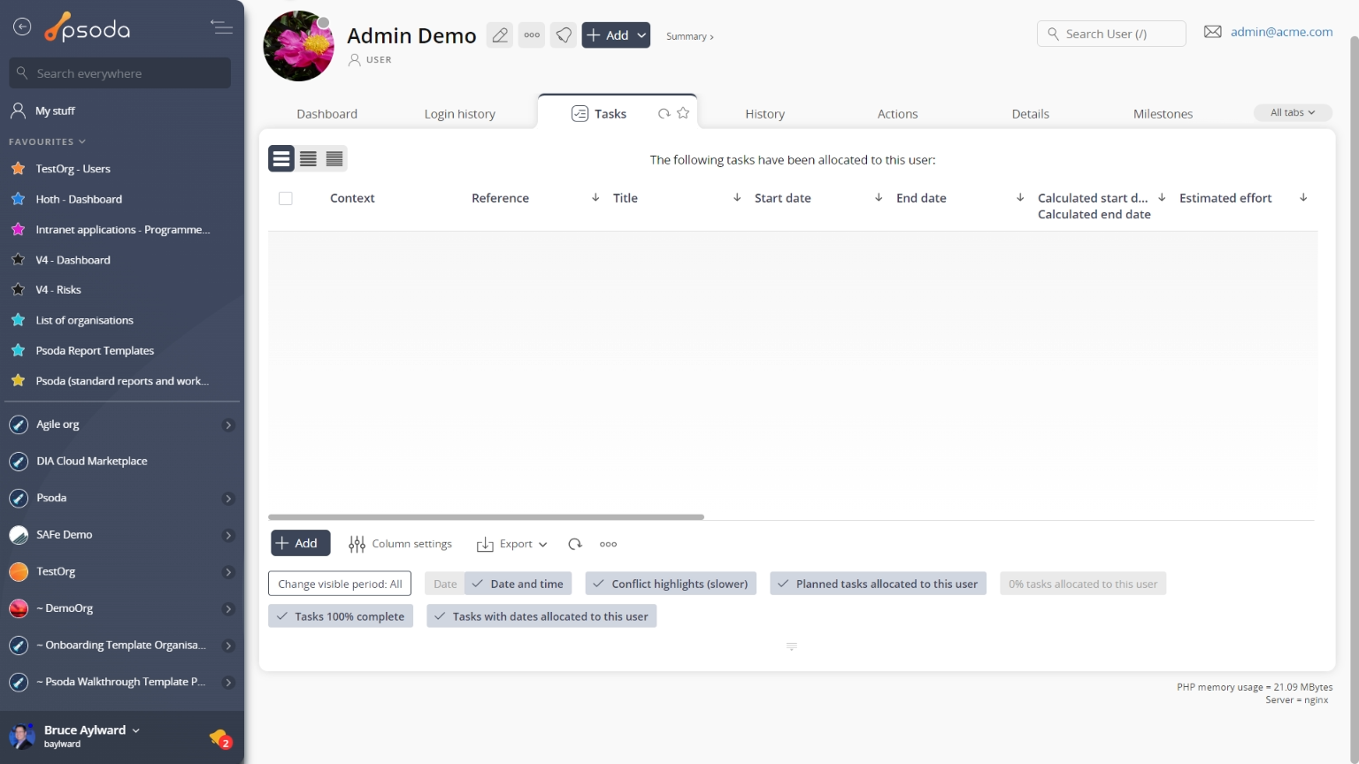Collapse the Favourites section
Image resolution: width=1359 pixels, height=764 pixels.
point(47,141)
